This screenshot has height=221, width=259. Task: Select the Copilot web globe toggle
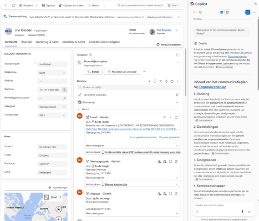coord(227,12)
